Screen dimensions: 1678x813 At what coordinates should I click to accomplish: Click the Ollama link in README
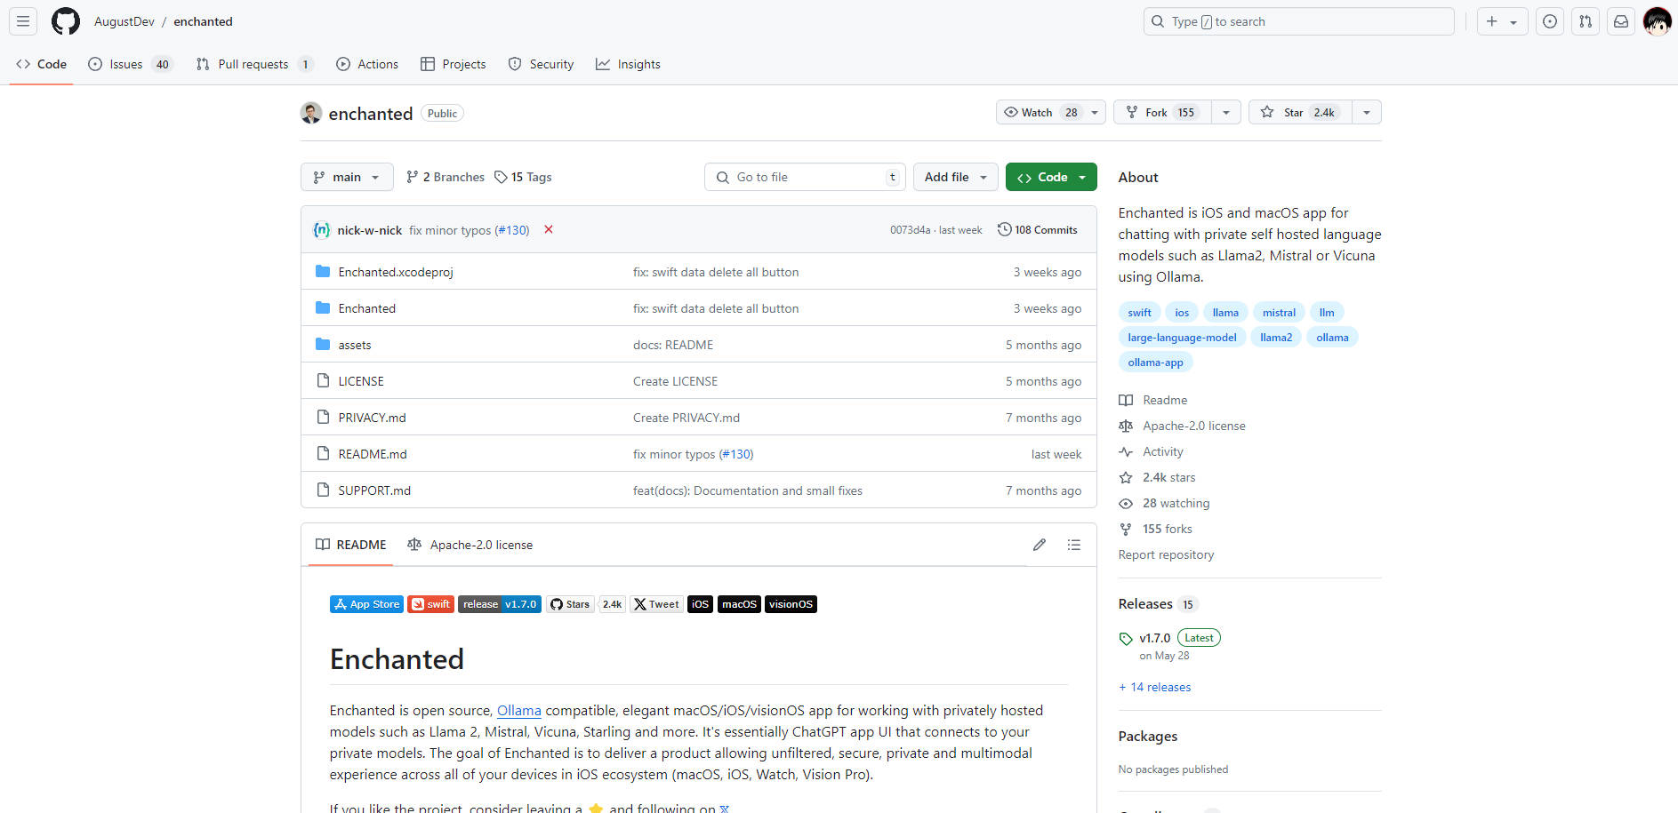518,711
